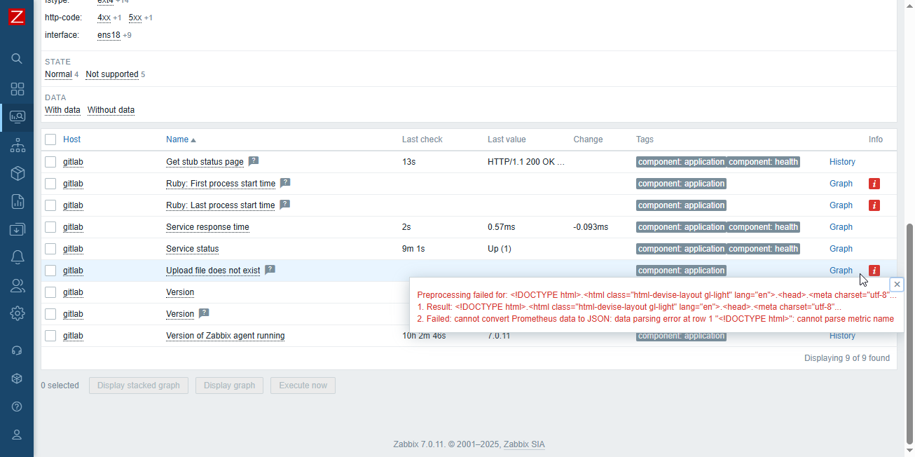
Task: Filter by interface tag ens18
Action: tap(109, 35)
